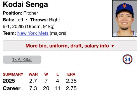140x100 pixels.
Task: Select the Career row label
Action: (x=11, y=88)
